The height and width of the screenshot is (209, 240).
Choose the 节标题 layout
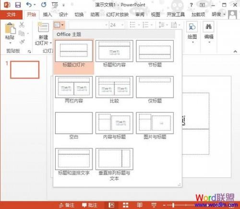click(x=155, y=54)
